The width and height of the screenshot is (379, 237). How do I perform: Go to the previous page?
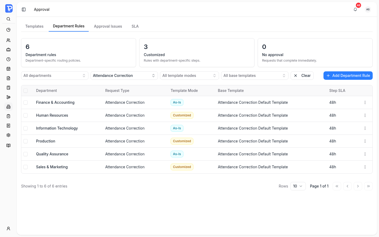(x=347, y=186)
